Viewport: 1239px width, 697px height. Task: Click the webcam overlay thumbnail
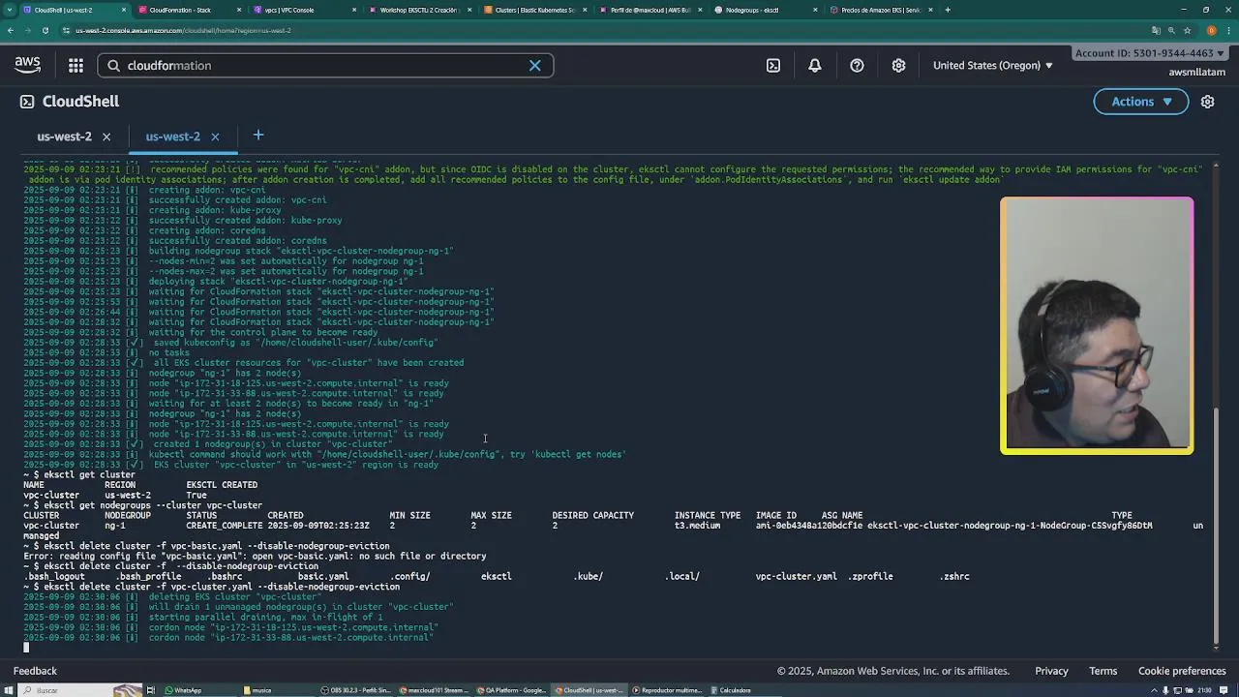pos(1097,325)
